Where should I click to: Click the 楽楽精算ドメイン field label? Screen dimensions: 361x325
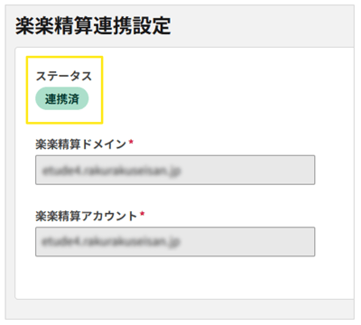click(x=80, y=144)
